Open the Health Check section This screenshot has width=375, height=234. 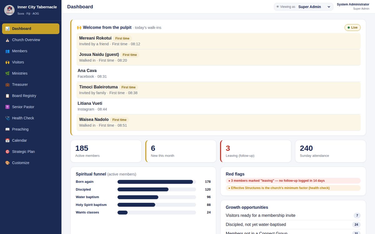click(31, 118)
